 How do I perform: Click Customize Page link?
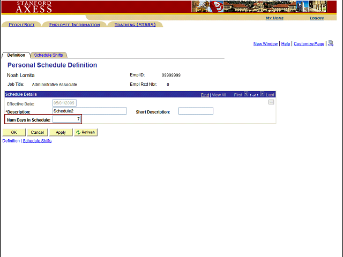(309, 44)
